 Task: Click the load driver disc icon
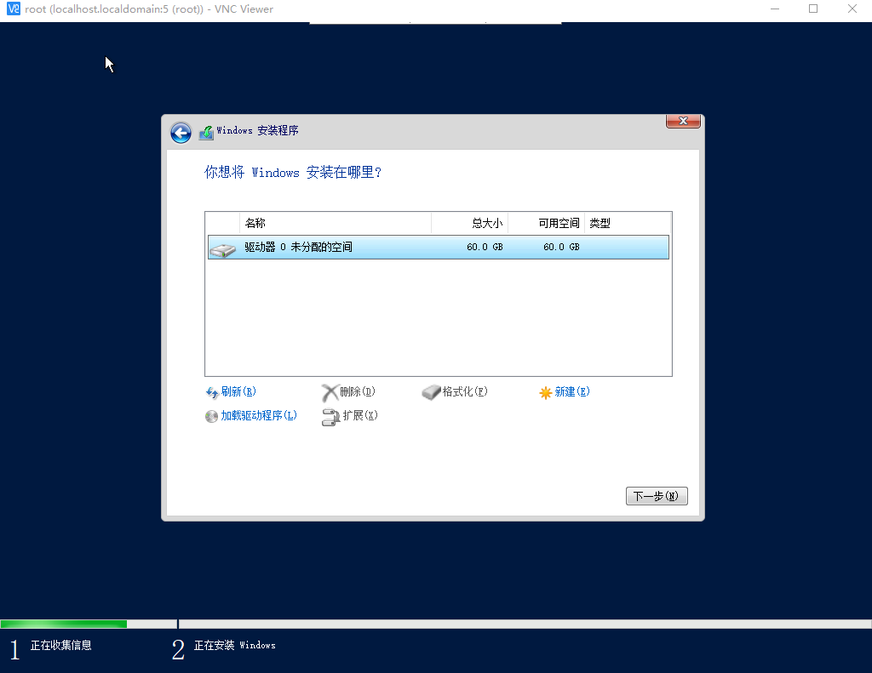[211, 416]
